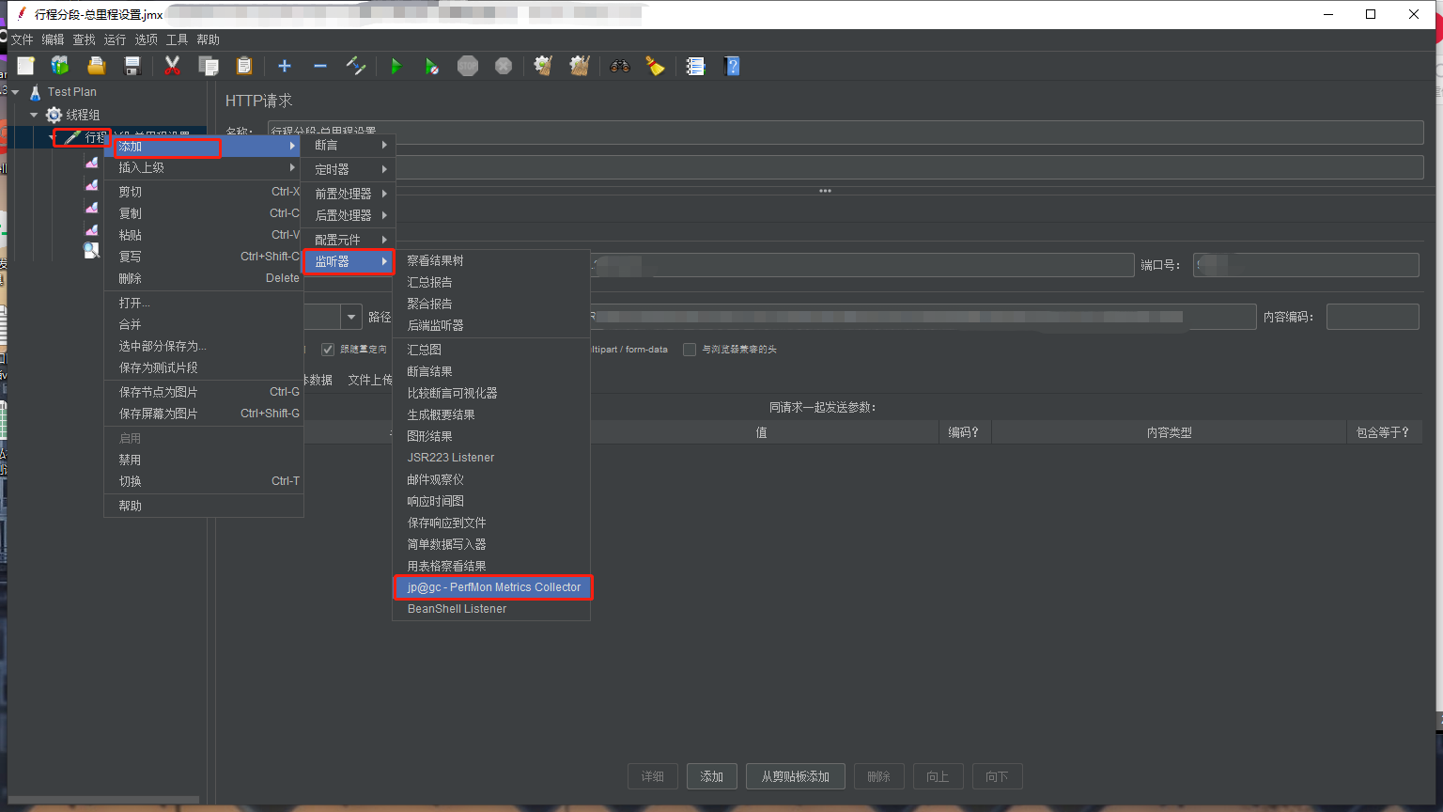The image size is (1443, 812).
Task: Open Search with binoculars icon
Action: 620,66
